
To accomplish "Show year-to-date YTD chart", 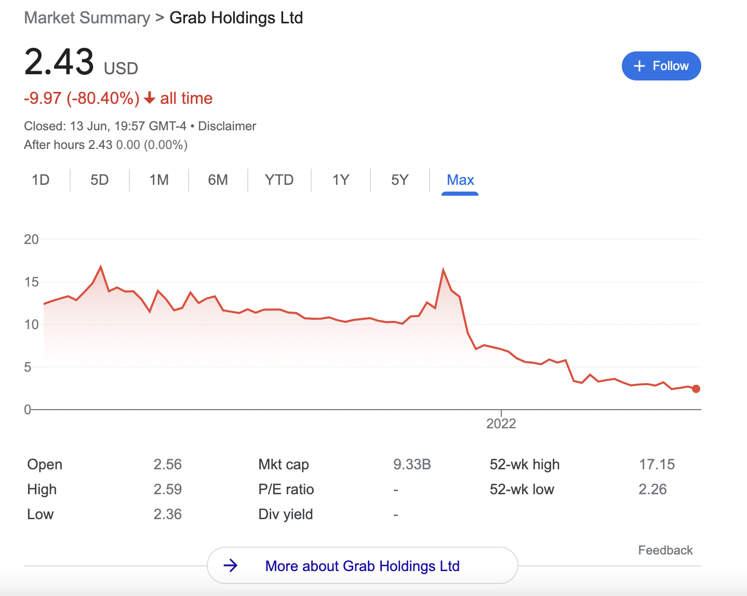I will click(x=279, y=180).
